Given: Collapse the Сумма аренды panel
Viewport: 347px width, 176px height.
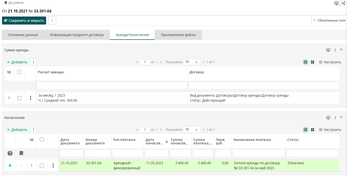Looking at the screenshot, I should click(341, 50).
